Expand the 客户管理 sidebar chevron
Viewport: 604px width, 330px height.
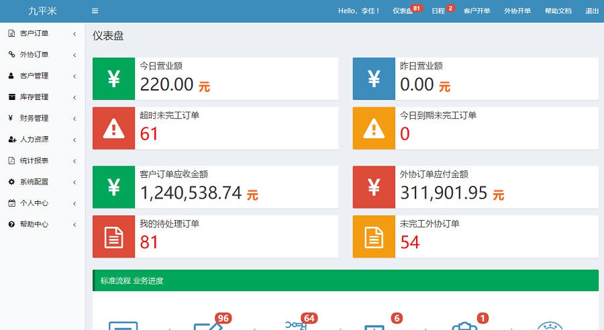pyautogui.click(x=74, y=76)
